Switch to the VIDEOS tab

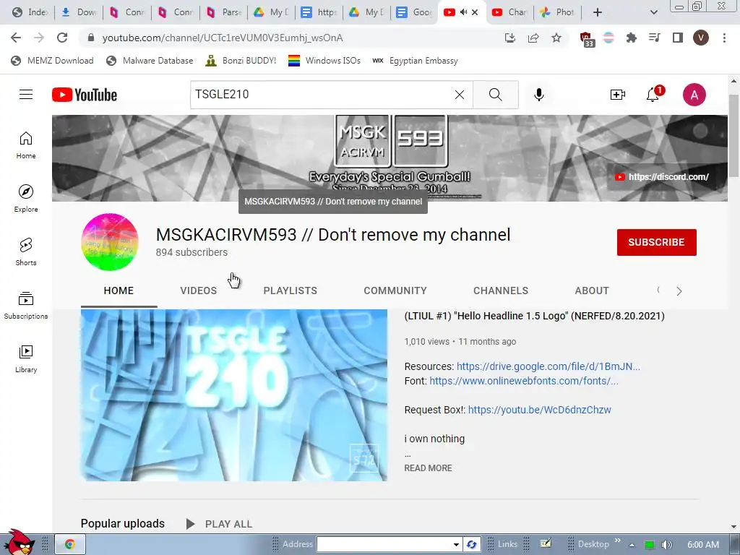(198, 291)
